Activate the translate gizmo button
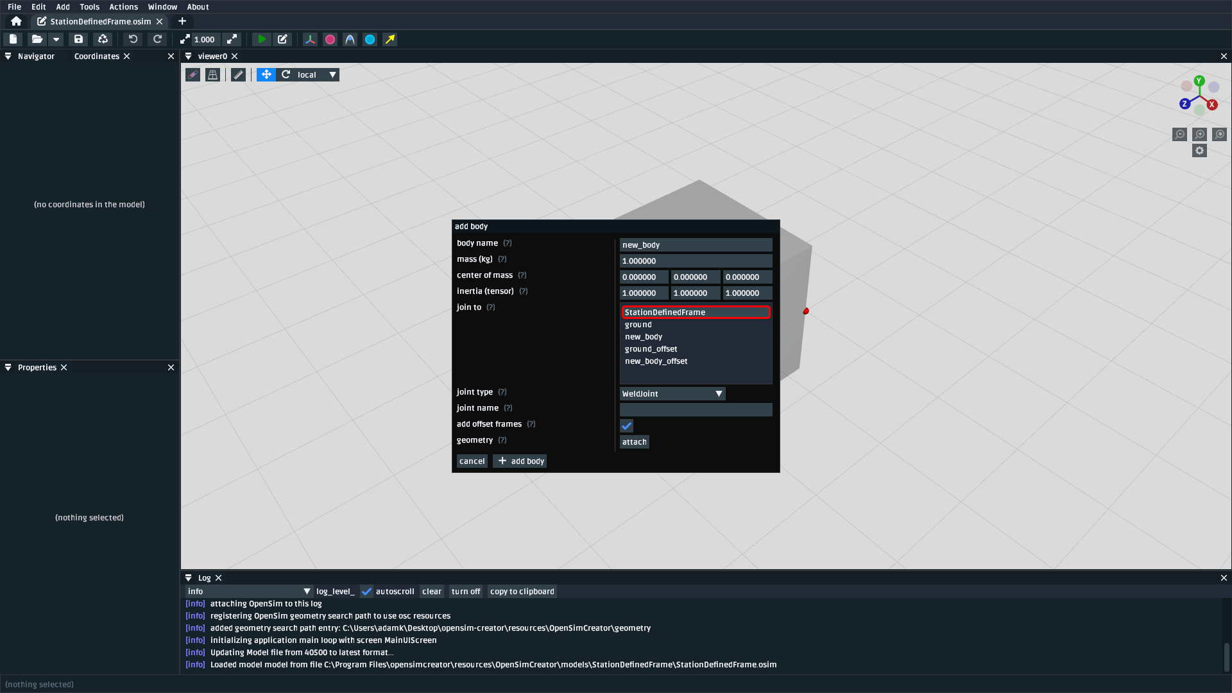The height and width of the screenshot is (693, 1232). [x=266, y=74]
